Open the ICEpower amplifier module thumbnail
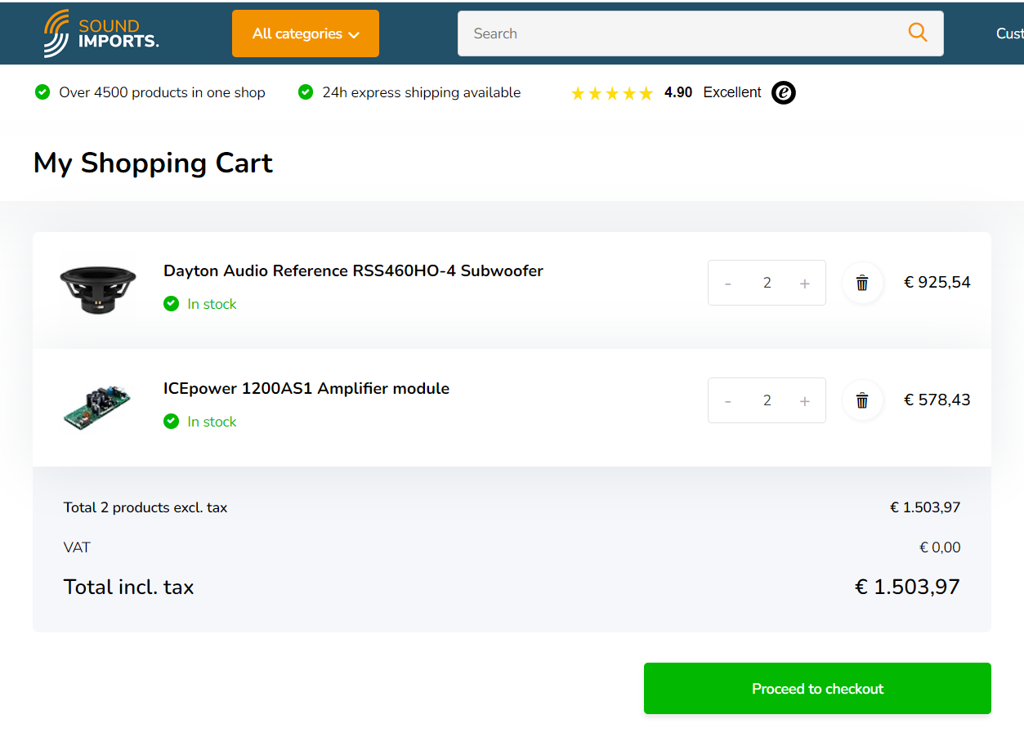 [96, 407]
